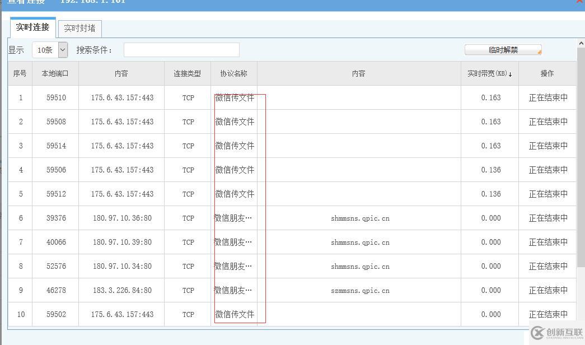Screen dimensions: 585x345
Task: Open the 10条 display count dropdown
Action: [50, 50]
